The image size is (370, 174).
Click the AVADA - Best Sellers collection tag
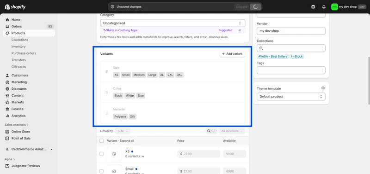tap(272, 56)
